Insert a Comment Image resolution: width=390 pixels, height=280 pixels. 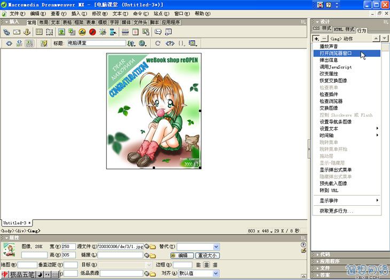(158, 32)
